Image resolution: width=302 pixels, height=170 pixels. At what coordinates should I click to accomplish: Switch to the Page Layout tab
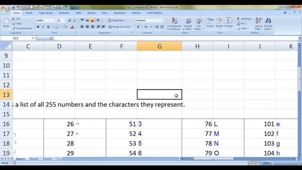point(46,13)
